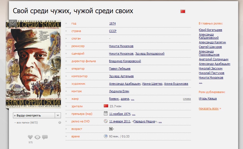The height and width of the screenshot is (149, 243).
Task: Toggle the eye watched icon
Action: pyautogui.click(x=37, y=137)
